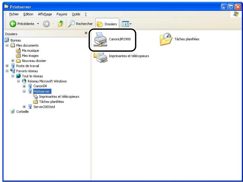
Task: Open the Favoris menu
Action: tap(62, 14)
